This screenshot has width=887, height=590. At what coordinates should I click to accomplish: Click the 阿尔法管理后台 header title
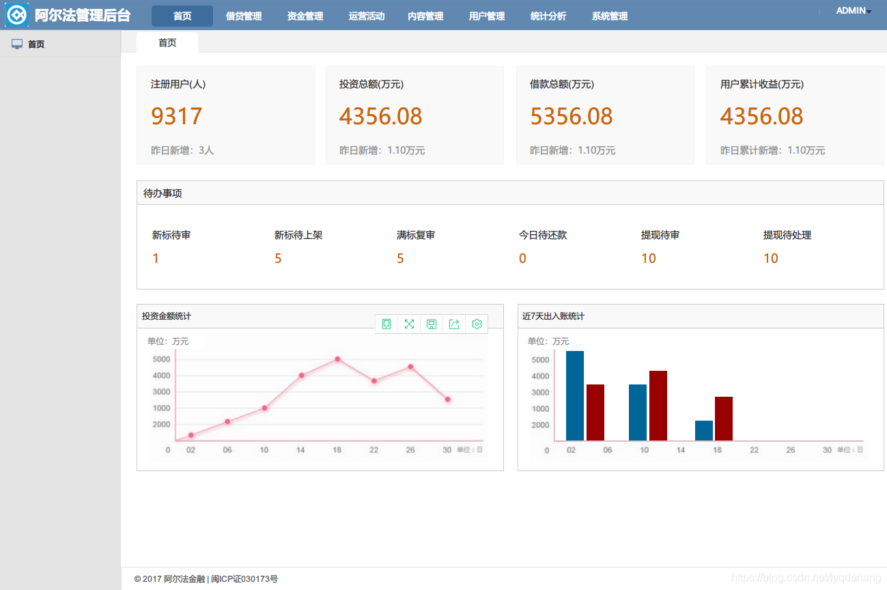pos(83,16)
